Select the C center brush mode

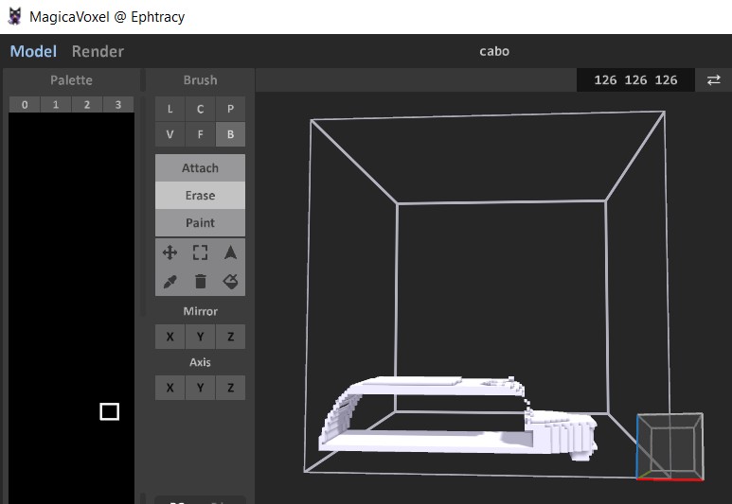point(200,109)
